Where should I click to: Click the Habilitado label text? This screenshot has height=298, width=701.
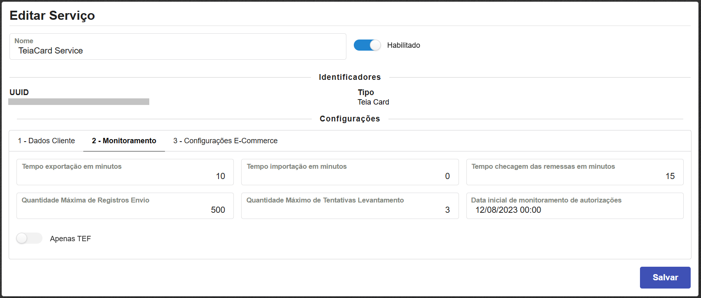coord(403,45)
